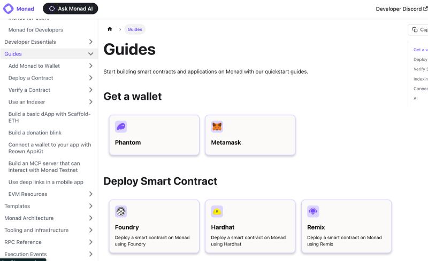Click the Remix card icon
The height and width of the screenshot is (261, 428).
pos(313,211)
